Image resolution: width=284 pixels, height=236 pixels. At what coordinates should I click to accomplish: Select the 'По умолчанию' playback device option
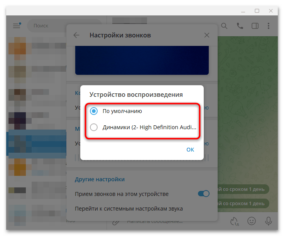[116, 111]
